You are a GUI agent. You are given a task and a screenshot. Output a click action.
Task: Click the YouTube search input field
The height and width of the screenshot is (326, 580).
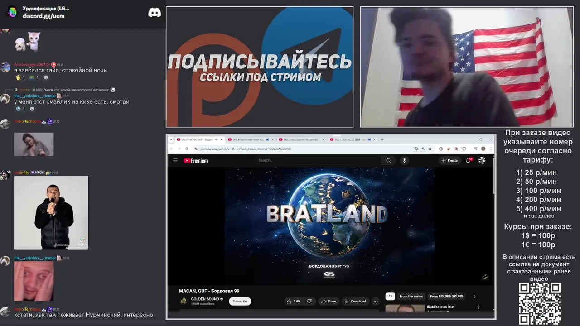click(x=318, y=160)
